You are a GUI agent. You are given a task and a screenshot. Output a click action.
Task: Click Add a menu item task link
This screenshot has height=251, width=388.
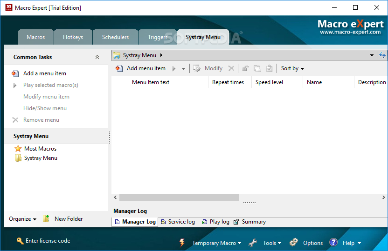[45, 73]
